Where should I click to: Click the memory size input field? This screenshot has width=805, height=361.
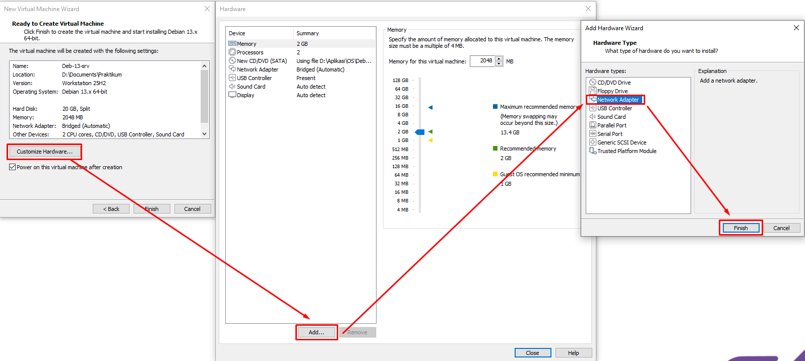482,61
